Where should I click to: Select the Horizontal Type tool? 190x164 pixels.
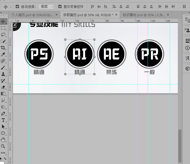pyautogui.click(x=3, y=120)
